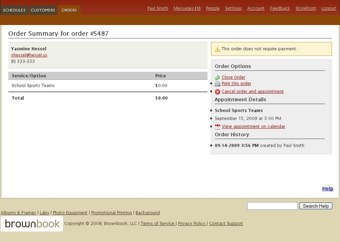
Task: Select the Orders tab
Action: (69, 10)
